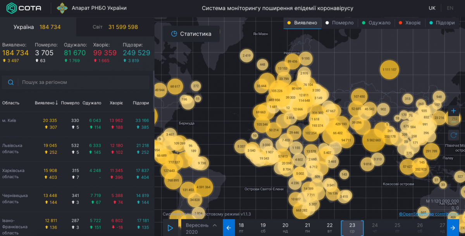Reset map view with refresh icon
Viewport: 465px width, 236px height.
coord(454,135)
